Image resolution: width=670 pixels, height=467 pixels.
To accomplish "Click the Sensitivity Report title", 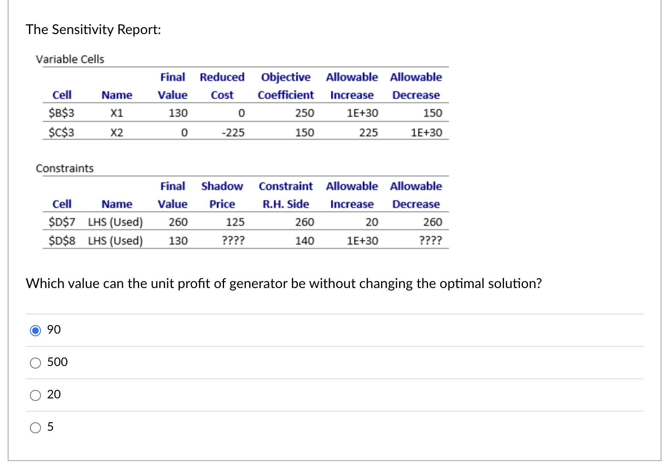I will point(93,29).
